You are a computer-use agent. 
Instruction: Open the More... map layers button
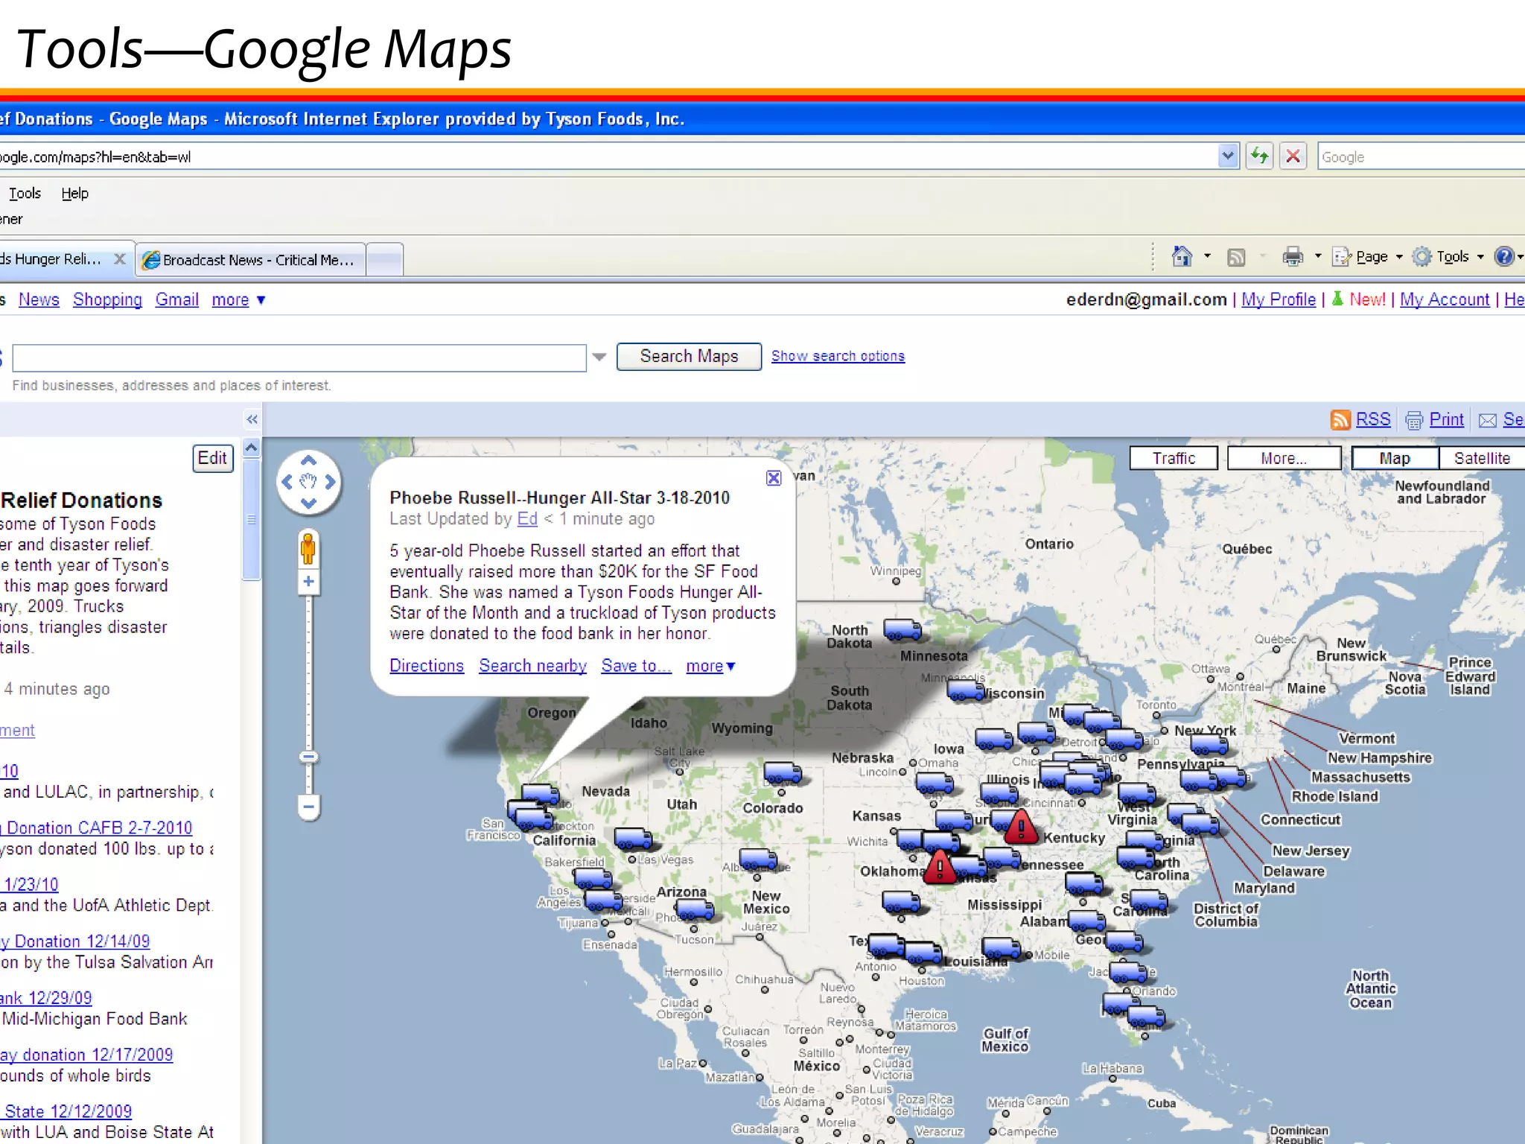pyautogui.click(x=1284, y=458)
